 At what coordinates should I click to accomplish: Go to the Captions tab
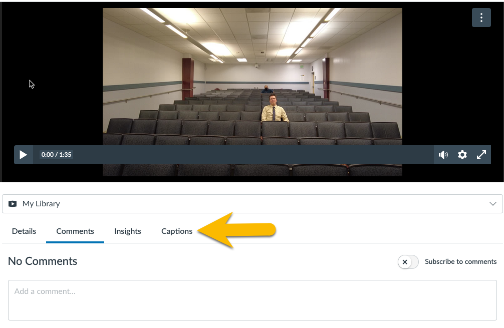click(177, 231)
